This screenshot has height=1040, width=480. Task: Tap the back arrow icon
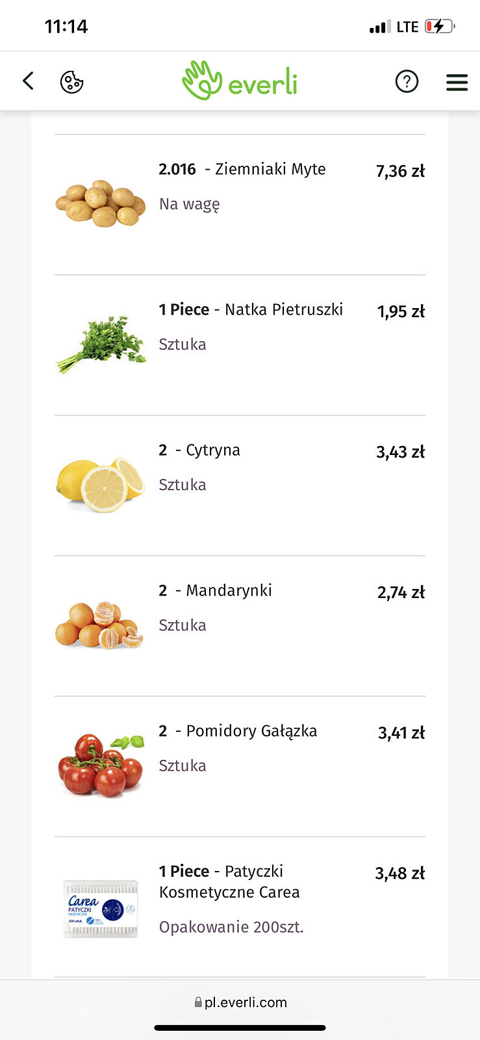[28, 81]
